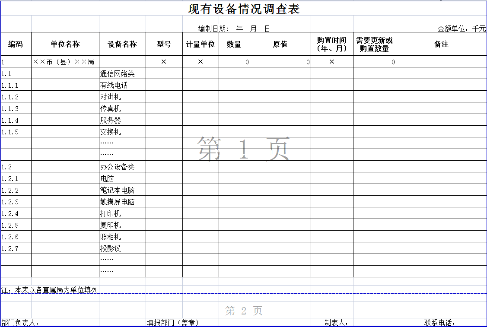The image size is (487, 327).
Task: Click the 计量单位 header cell
Action: coord(201,44)
